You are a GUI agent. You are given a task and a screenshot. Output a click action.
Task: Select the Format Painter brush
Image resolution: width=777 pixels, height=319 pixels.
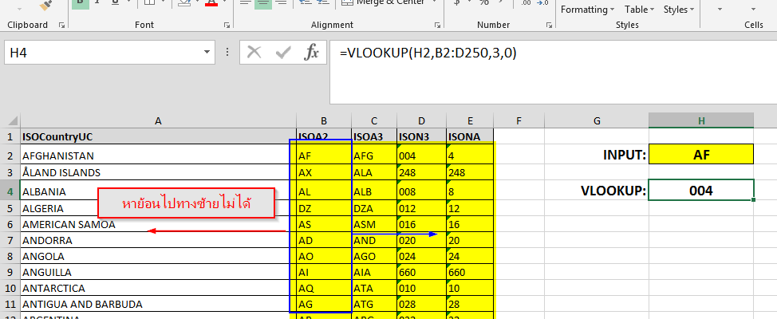[45, 4]
